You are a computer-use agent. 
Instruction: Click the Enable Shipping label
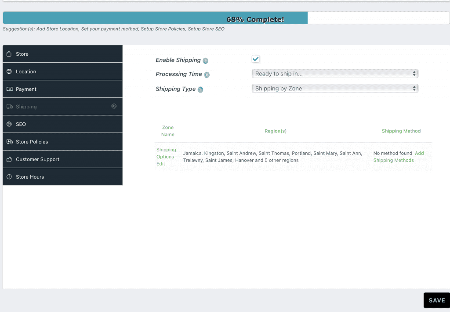click(178, 60)
